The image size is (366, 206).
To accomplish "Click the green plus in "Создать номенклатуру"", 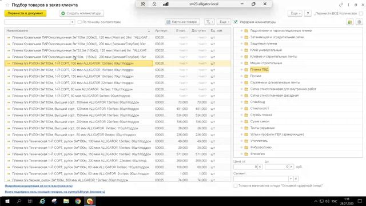I will point(63,14).
